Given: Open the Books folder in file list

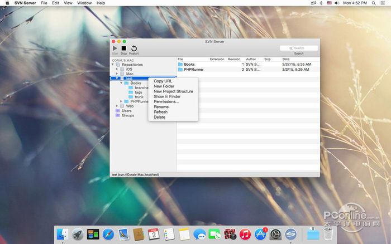Looking at the screenshot, I should click(x=189, y=65).
